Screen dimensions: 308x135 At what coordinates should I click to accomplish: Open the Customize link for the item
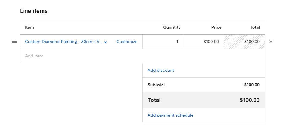click(x=127, y=42)
